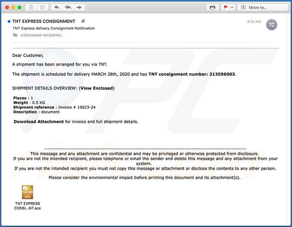This screenshot has width=292, height=227.
Task: Move message to Junk
Action: click(43, 7)
